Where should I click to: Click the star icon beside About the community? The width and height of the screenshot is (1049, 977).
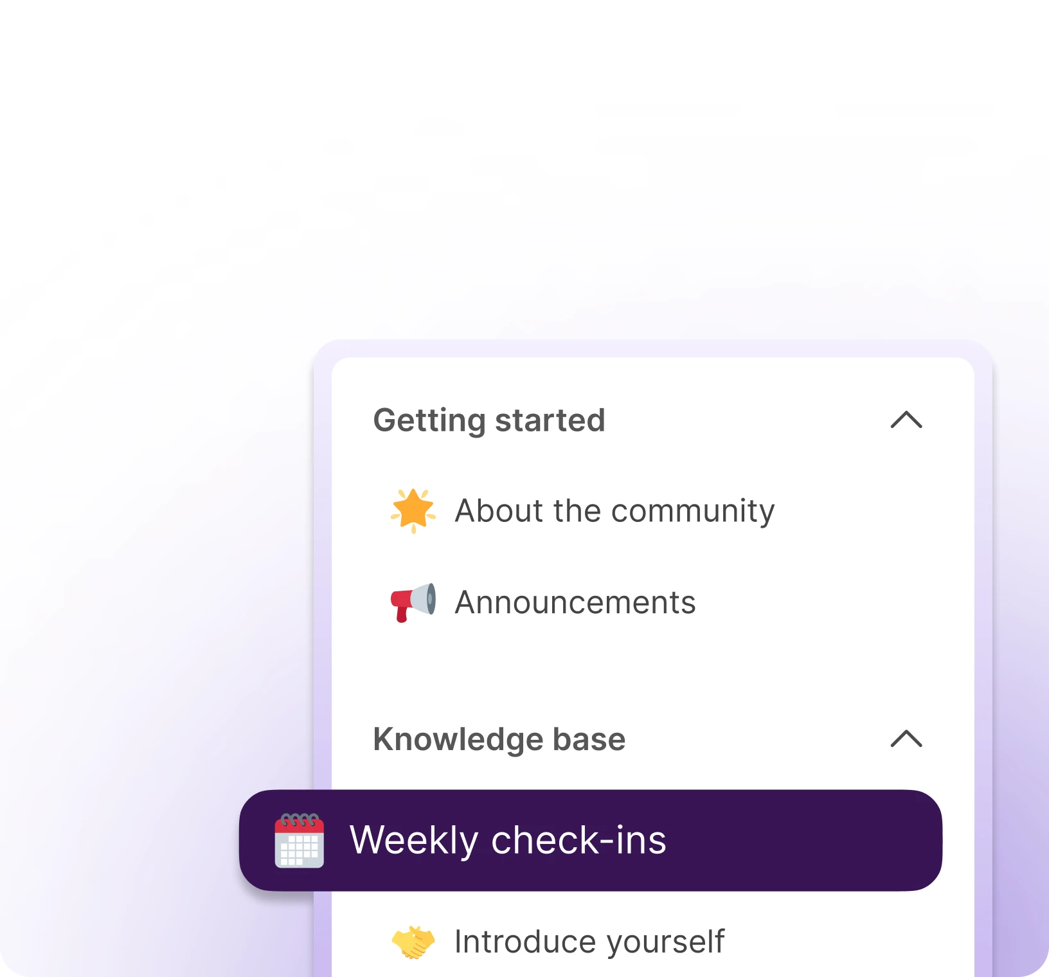[x=415, y=511]
